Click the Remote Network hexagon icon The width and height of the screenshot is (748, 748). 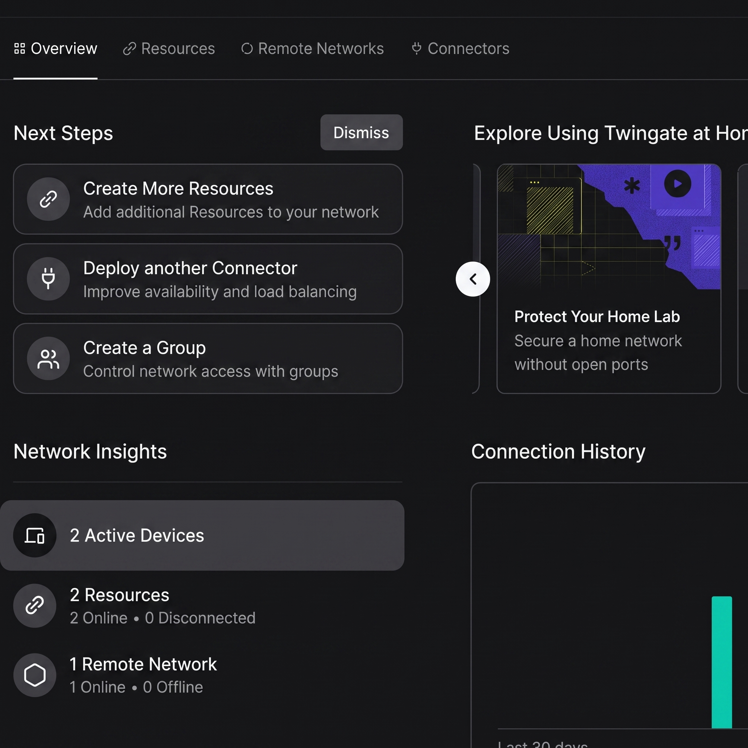[x=35, y=675]
